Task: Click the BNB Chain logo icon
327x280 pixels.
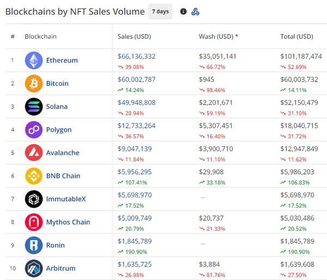Action: coord(34,176)
